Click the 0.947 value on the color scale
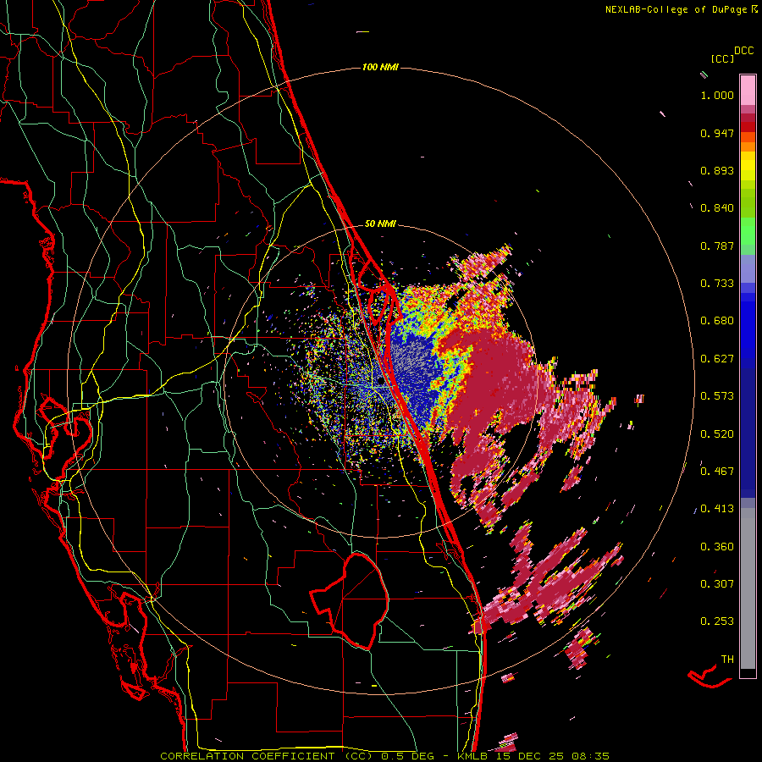 pyautogui.click(x=717, y=133)
